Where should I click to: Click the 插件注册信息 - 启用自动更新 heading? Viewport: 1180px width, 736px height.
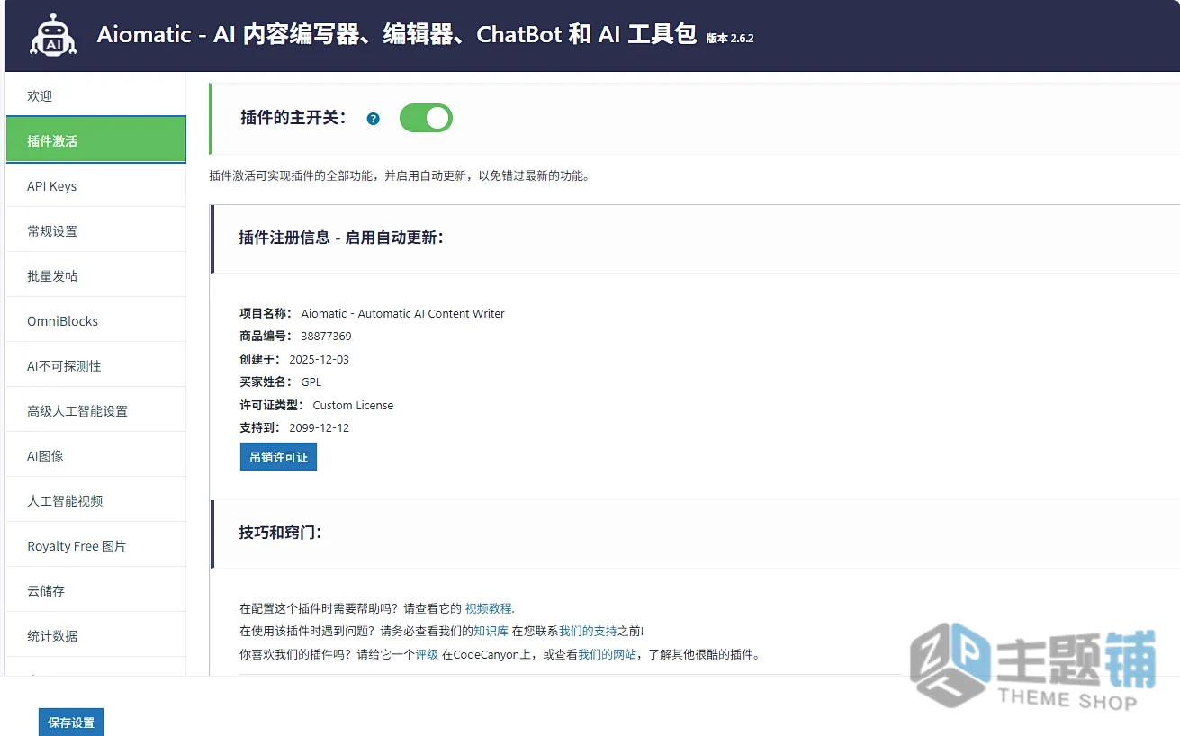(341, 238)
